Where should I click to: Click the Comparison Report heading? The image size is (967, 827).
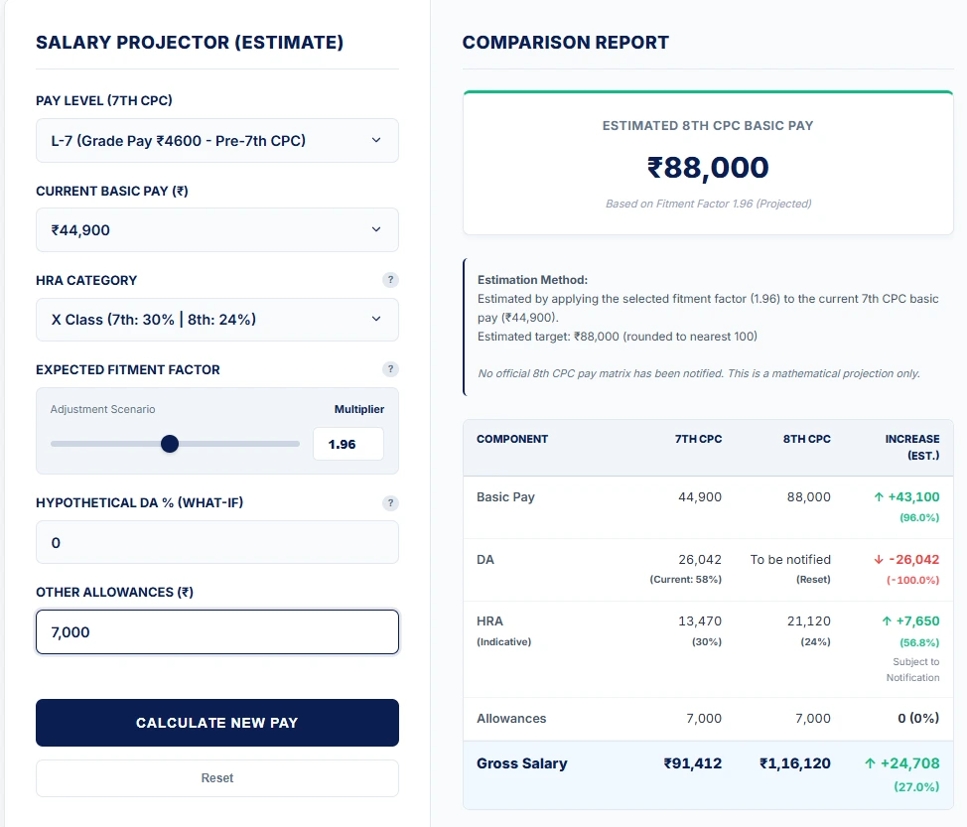click(566, 43)
